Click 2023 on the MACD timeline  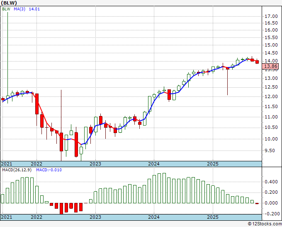(x=95, y=217)
